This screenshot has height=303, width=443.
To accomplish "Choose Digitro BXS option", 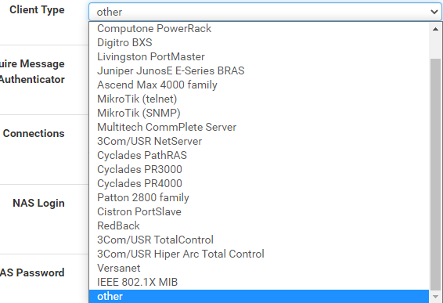I will click(x=259, y=43).
